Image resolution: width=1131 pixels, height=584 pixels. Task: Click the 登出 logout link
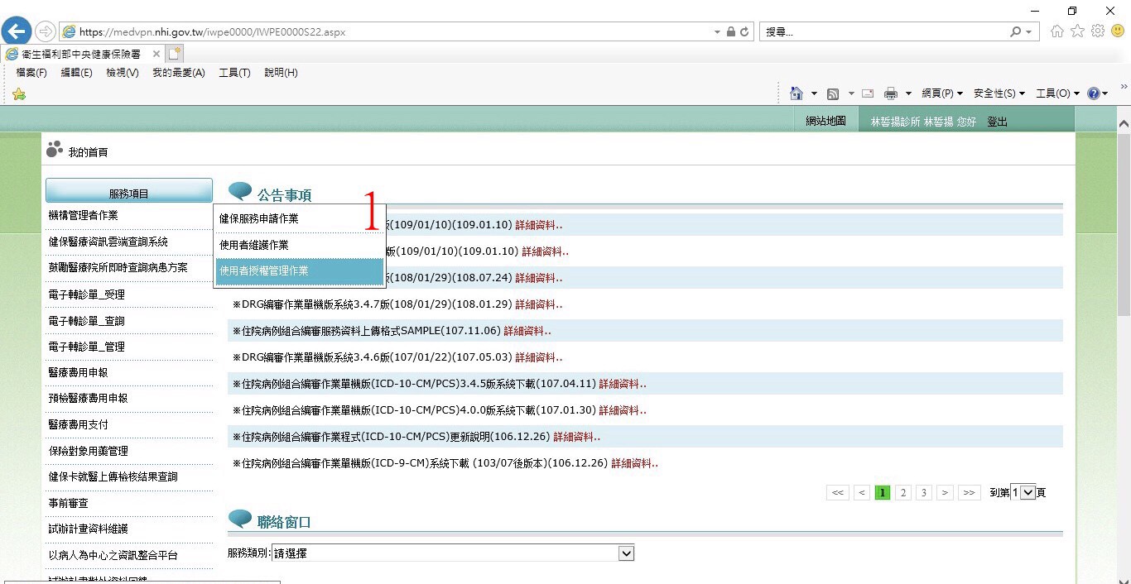(997, 122)
